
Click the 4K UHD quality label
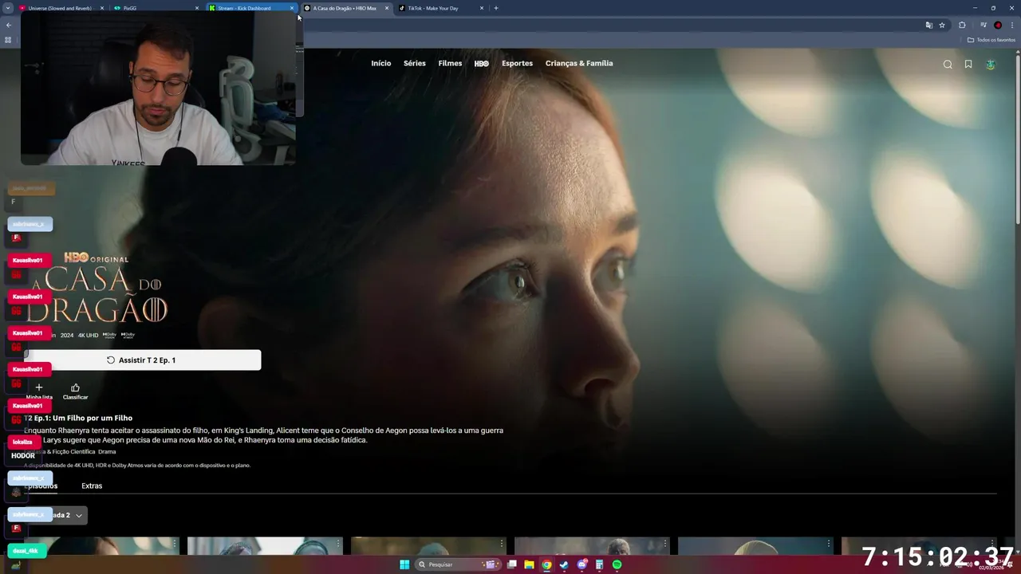88,336
